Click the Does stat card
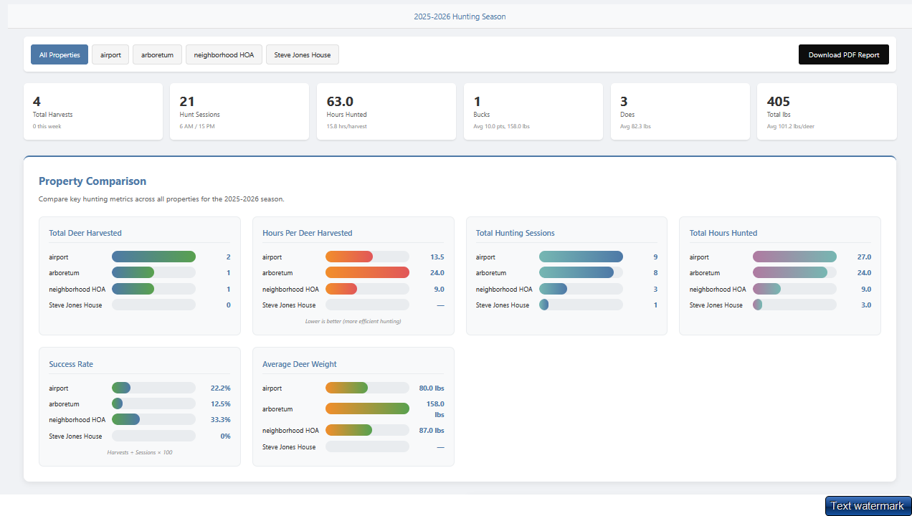Viewport: 912px width, 516px height. [x=680, y=111]
